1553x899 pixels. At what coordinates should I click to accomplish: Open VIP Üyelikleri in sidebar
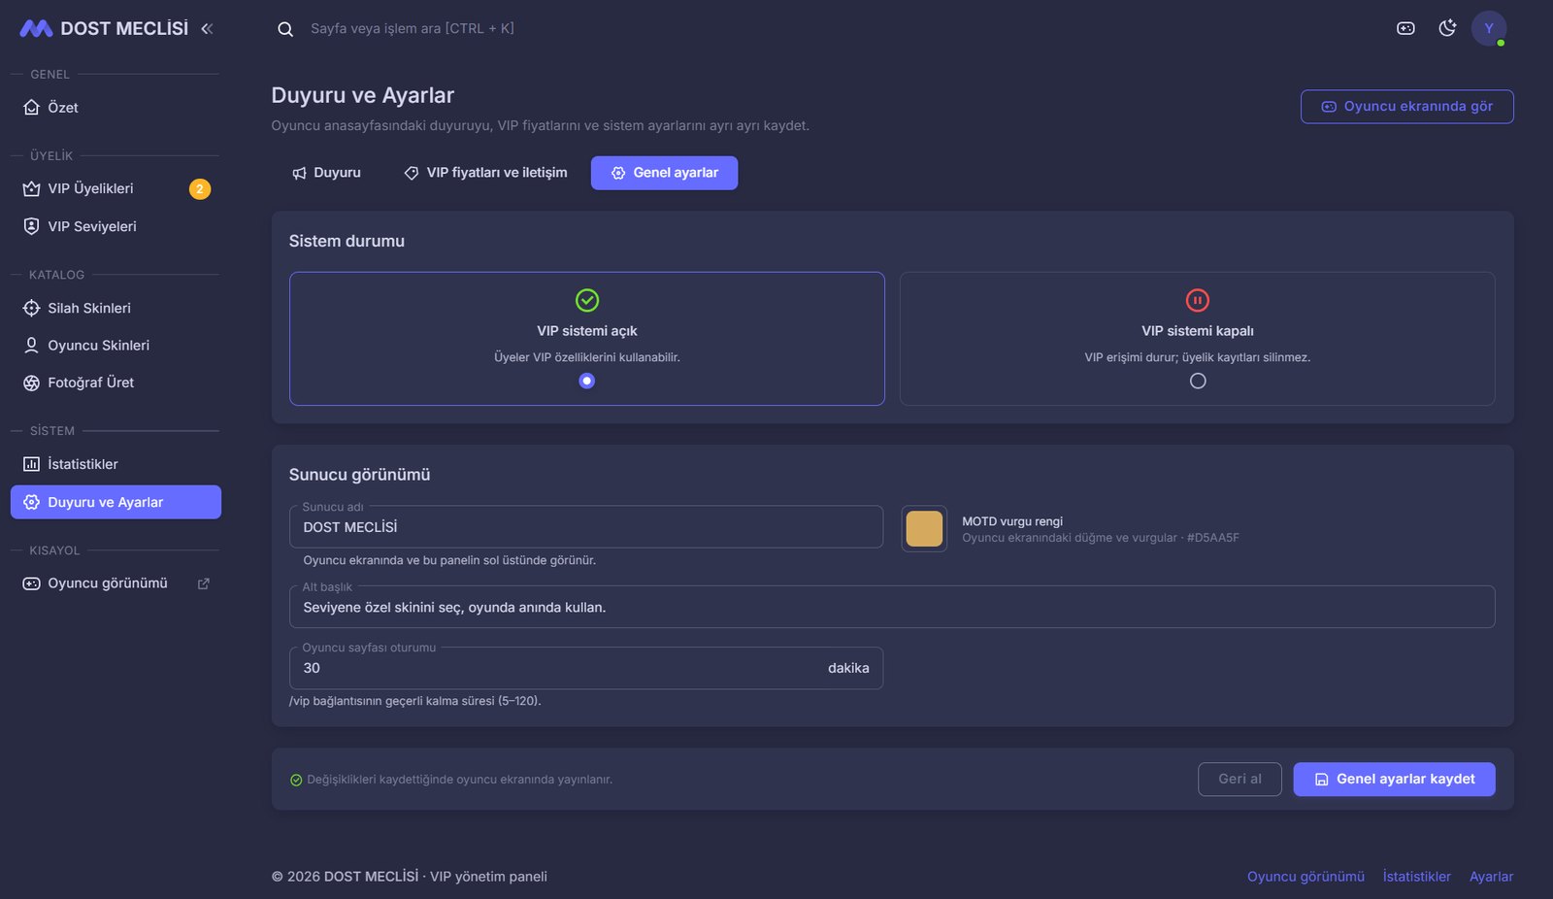pos(116,189)
